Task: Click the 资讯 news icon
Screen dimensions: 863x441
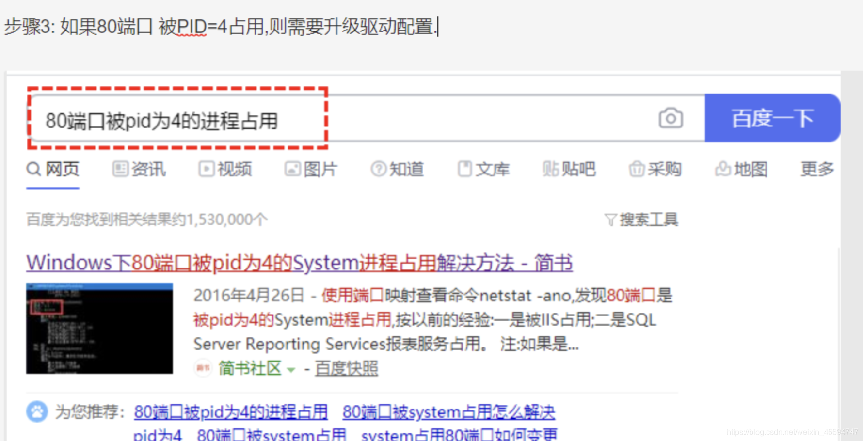Action: (x=120, y=169)
